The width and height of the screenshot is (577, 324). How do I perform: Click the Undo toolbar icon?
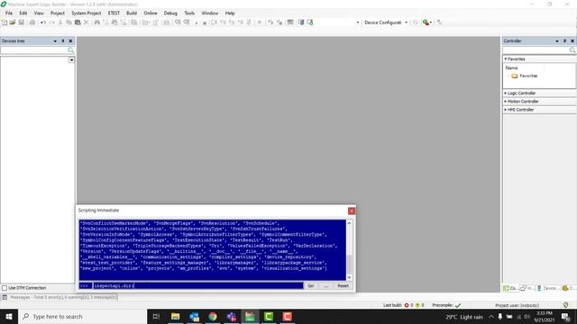(43, 22)
